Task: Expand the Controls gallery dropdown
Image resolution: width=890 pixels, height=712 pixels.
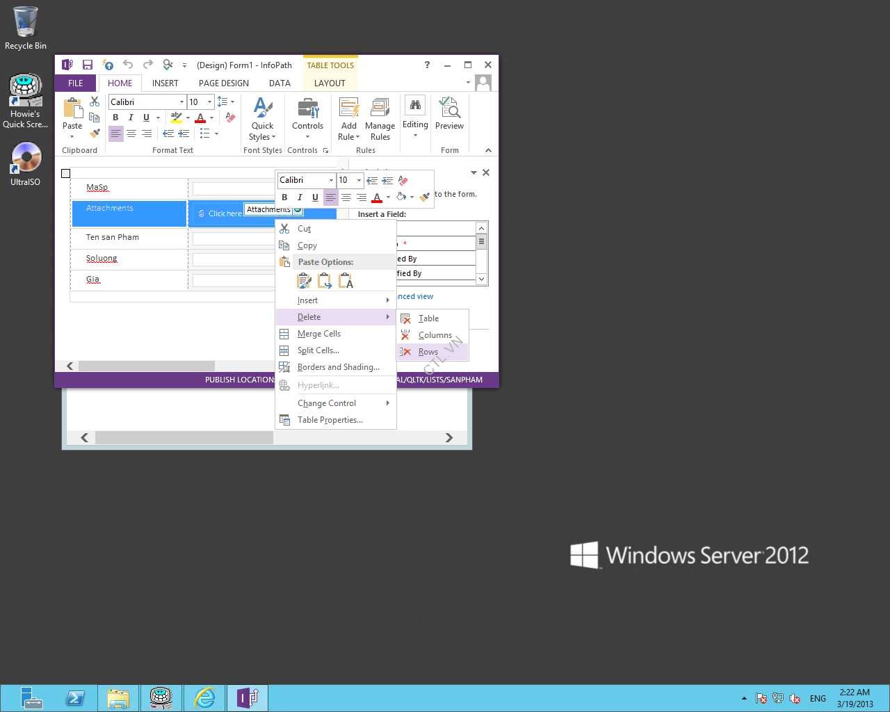Action: (x=307, y=120)
